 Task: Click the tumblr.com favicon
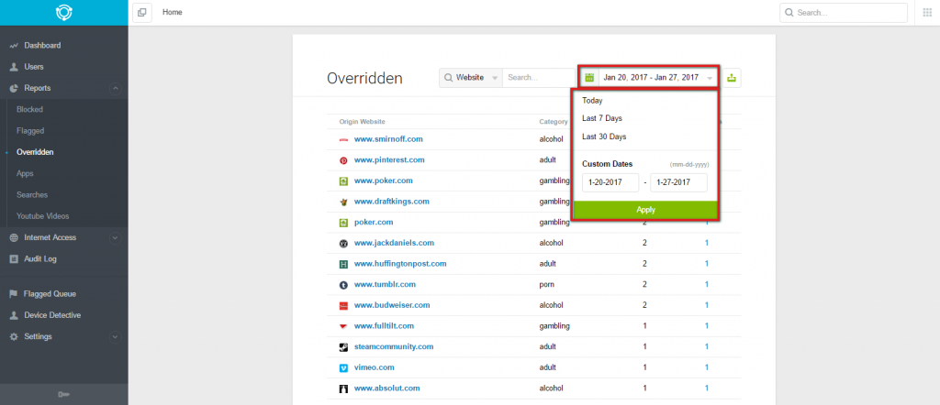coord(343,285)
